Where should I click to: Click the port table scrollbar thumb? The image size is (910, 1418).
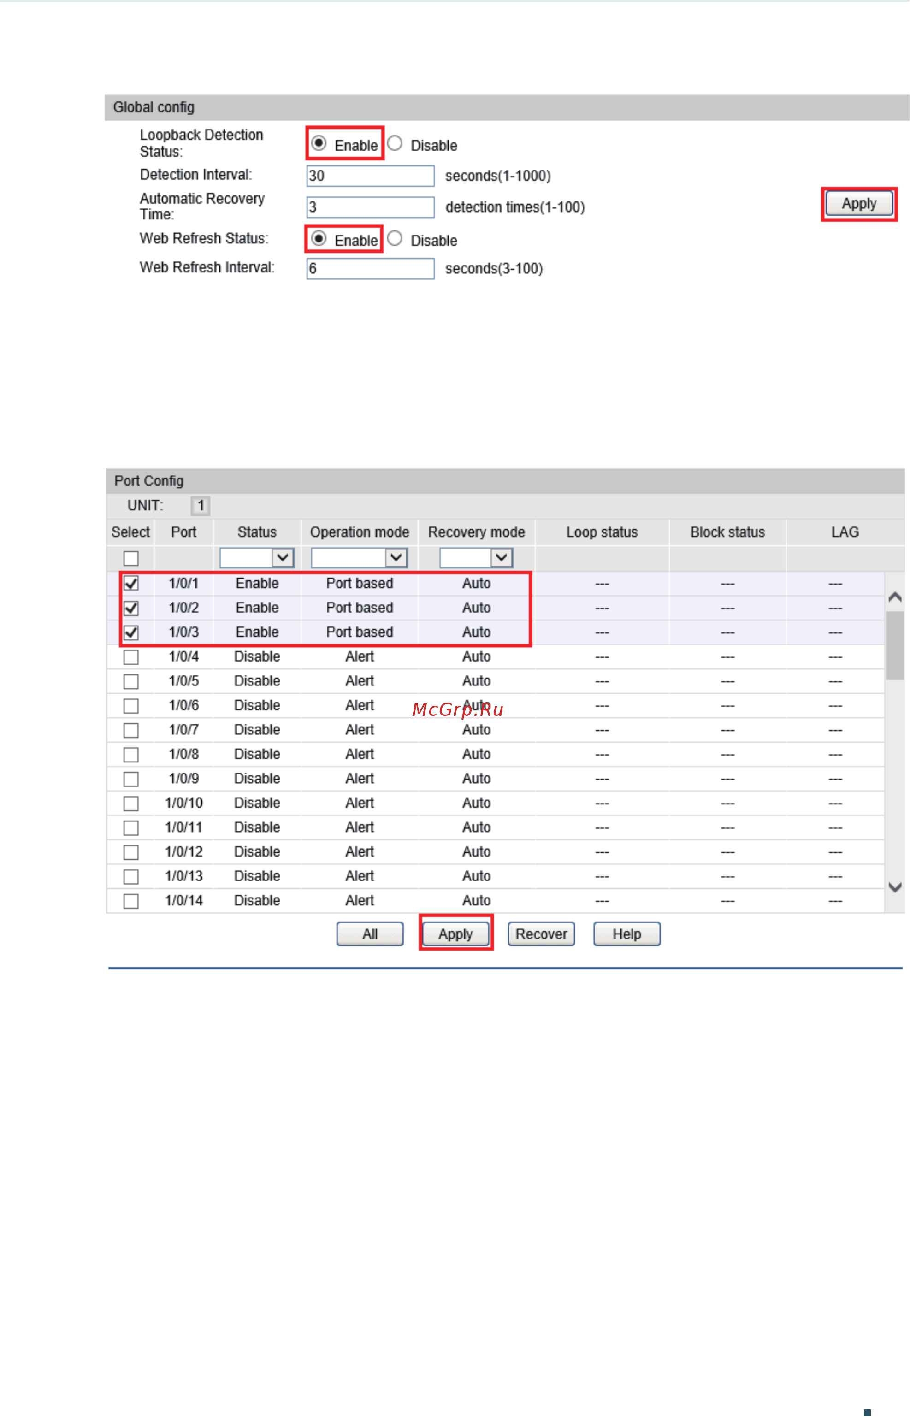coord(895,646)
